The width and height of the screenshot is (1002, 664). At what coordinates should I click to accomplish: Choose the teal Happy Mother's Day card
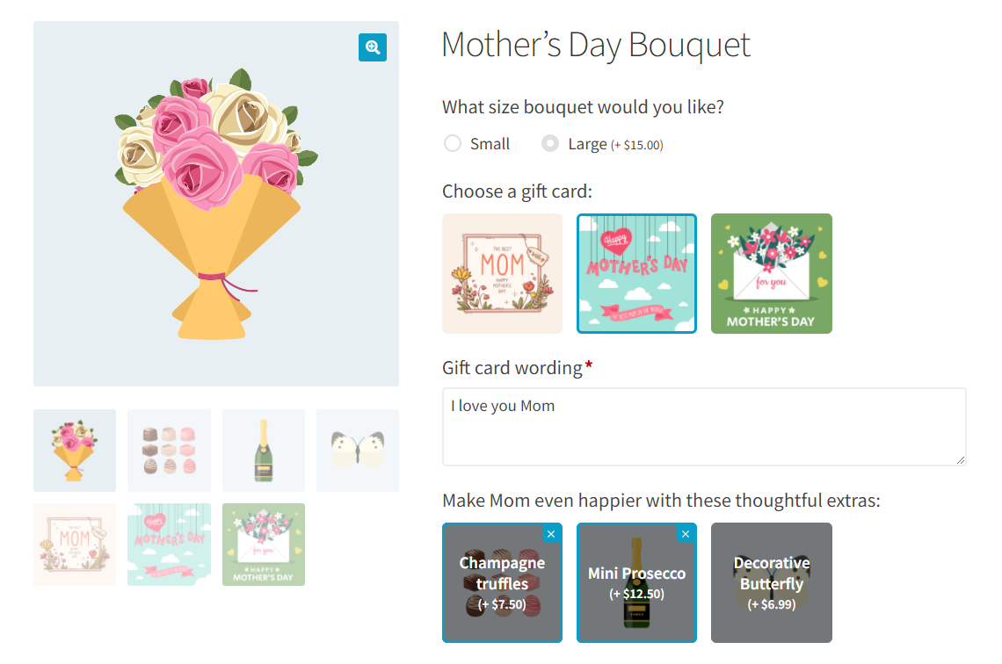coord(635,273)
